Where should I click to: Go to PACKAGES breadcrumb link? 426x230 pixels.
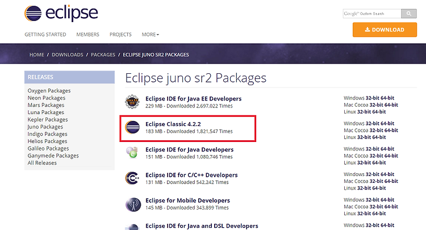point(103,55)
